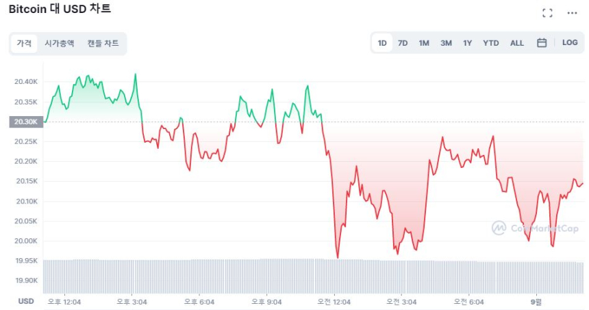The width and height of the screenshot is (589, 310).
Task: Click the 20.30K price label
Action: click(x=24, y=122)
